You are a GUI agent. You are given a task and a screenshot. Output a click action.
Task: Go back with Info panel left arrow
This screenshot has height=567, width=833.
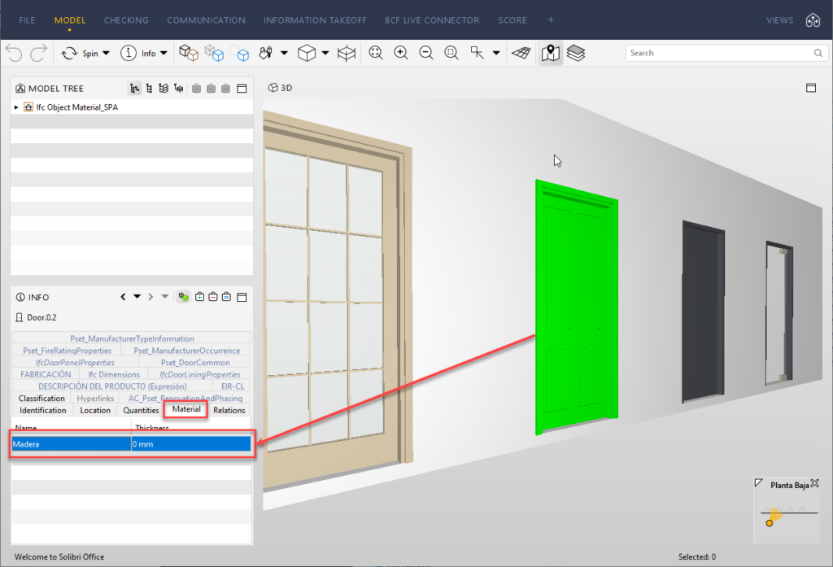[123, 297]
